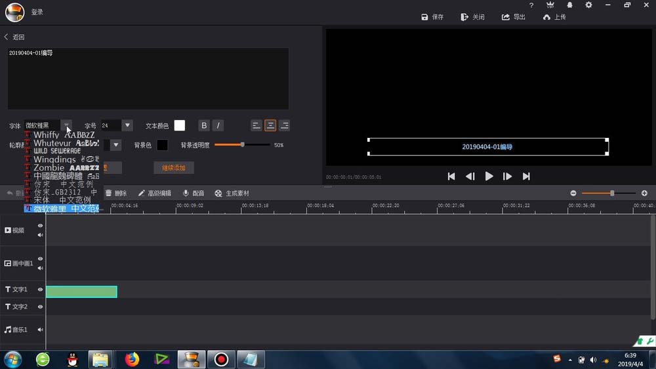Image resolution: width=656 pixels, height=369 pixels.
Task: Toggle visibility of the 视频 track
Action: coord(40,226)
